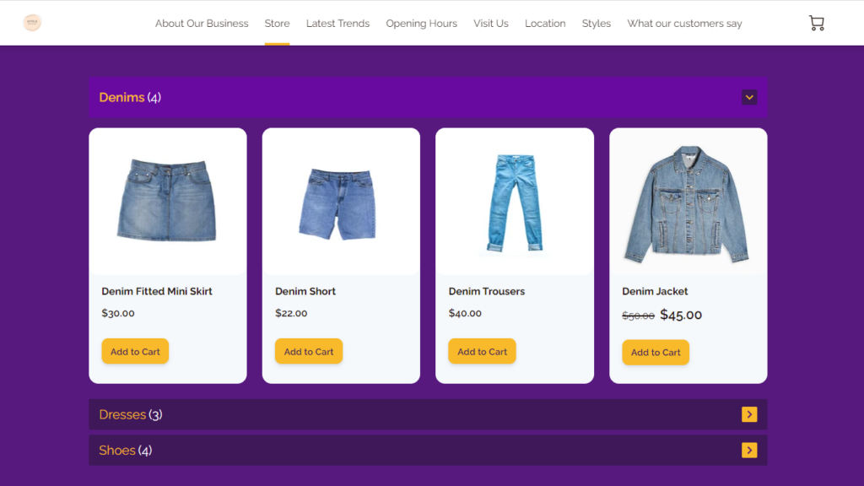Open the shopping cart icon
The width and height of the screenshot is (864, 486).
pos(816,23)
